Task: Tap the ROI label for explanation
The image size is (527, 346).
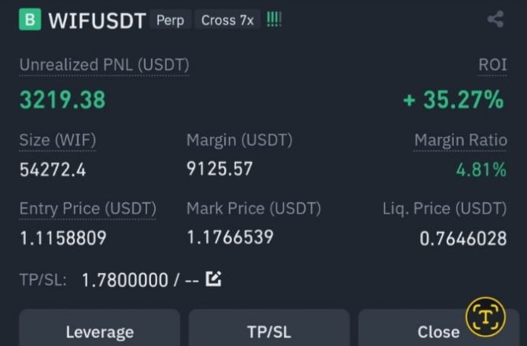Action: 492,64
